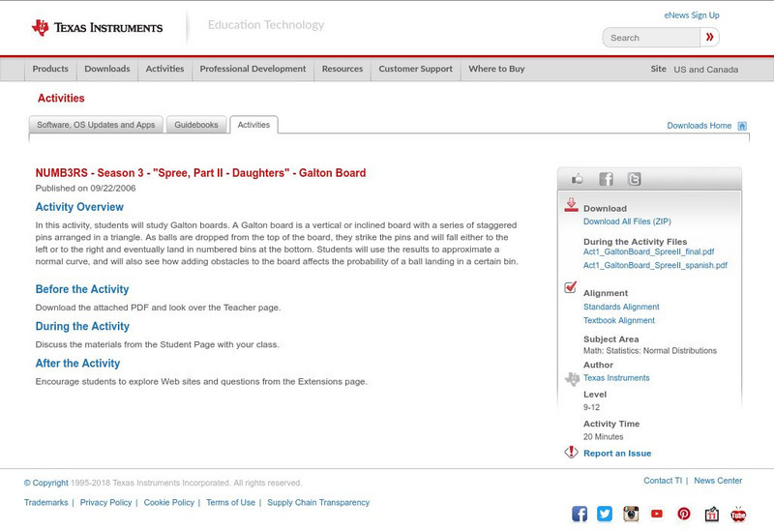Share the activity on Facebook from the sidebar
The width and height of the screenshot is (774, 531).
coord(606,179)
